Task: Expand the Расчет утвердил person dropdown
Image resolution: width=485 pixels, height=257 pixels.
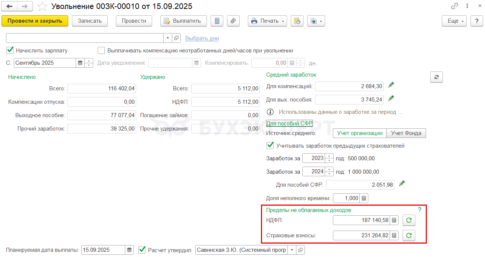Action: pyautogui.click(x=292, y=250)
